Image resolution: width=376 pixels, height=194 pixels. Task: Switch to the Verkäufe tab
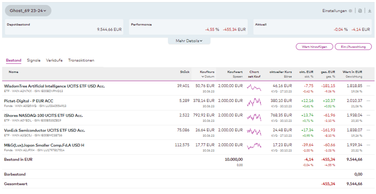coord(54,60)
